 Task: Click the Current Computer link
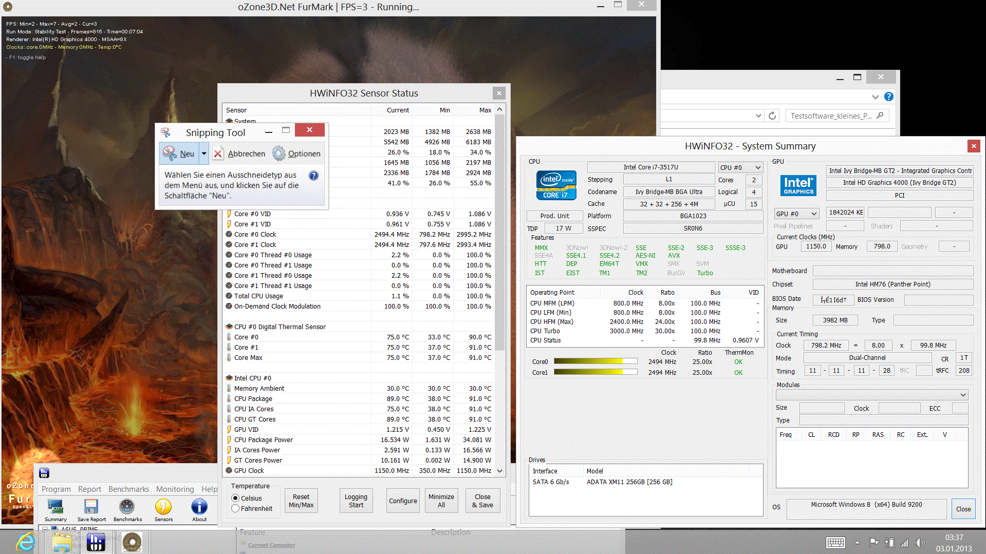(x=271, y=545)
